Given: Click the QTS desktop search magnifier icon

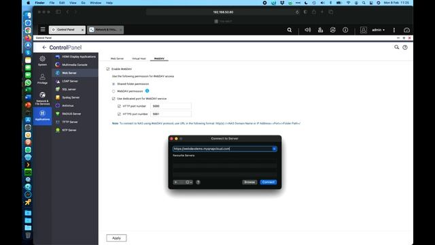Looking at the screenshot, I should (x=290, y=30).
